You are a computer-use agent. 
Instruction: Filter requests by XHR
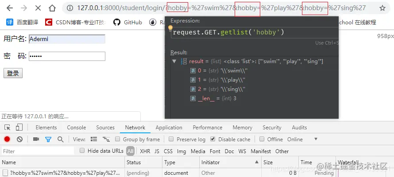pyautogui.click(x=145, y=151)
